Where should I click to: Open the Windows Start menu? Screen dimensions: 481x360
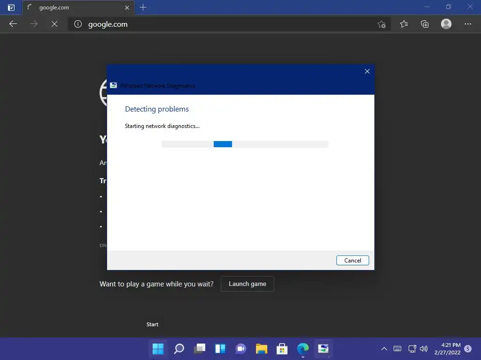[158, 348]
